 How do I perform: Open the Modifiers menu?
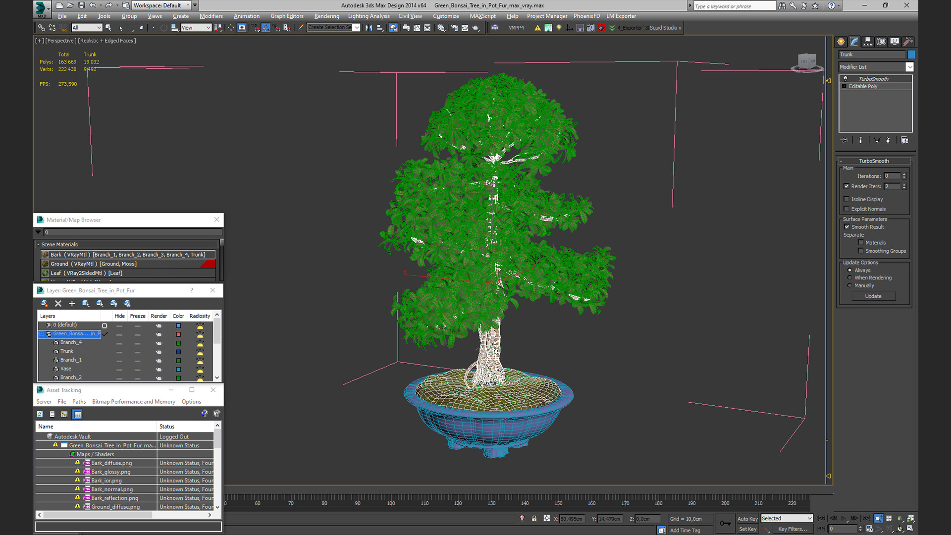tap(211, 16)
